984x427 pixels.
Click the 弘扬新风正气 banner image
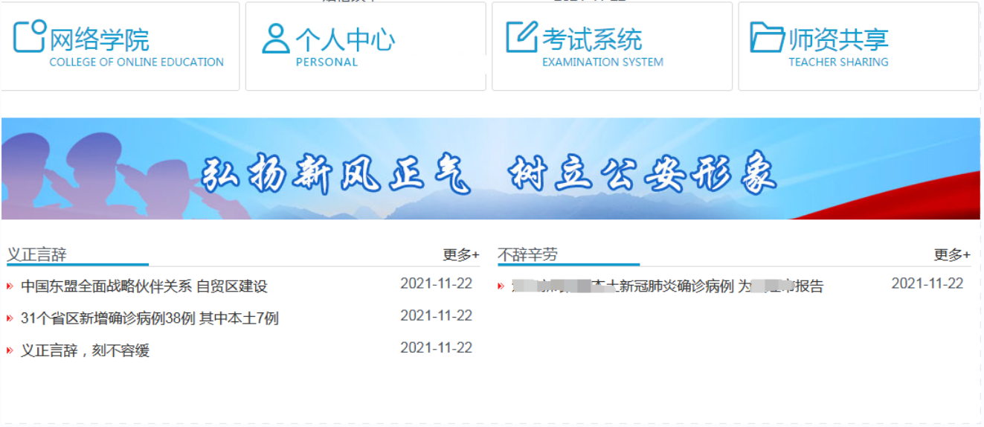click(490, 169)
